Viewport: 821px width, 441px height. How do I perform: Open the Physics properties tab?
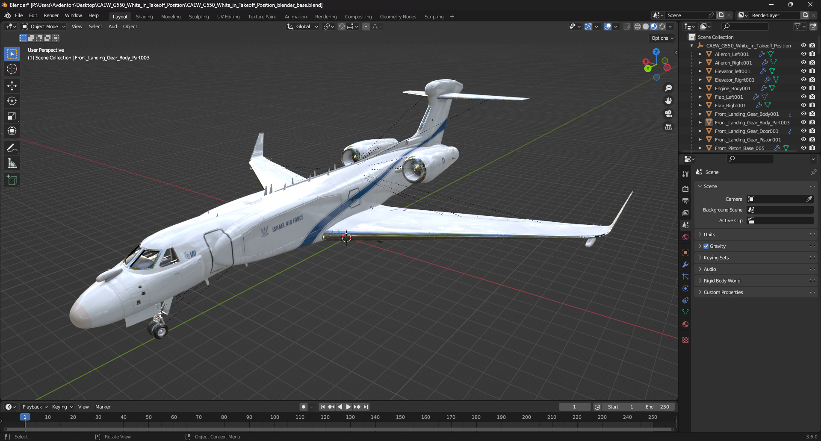[x=685, y=288]
